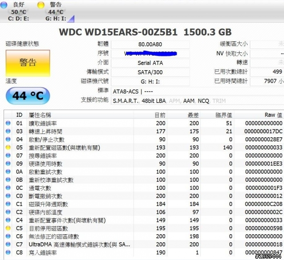This screenshot has width=284, height=260.
Task: Click raw value 000000000598 for C5
Action: click(x=264, y=228)
